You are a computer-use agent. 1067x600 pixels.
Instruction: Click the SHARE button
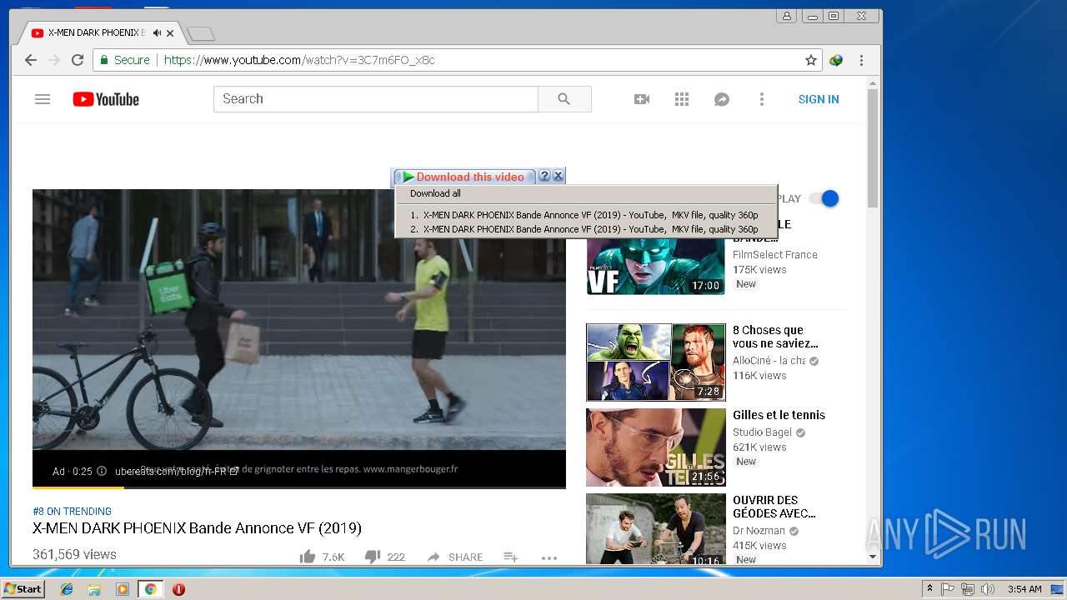click(455, 557)
